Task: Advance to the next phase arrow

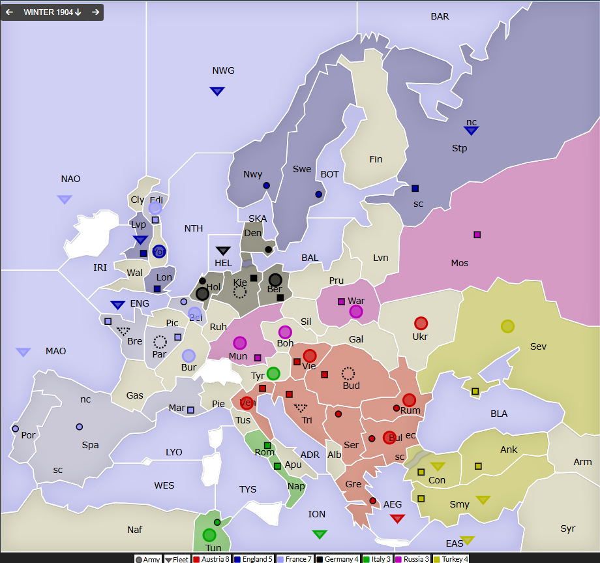Action: 96,12
